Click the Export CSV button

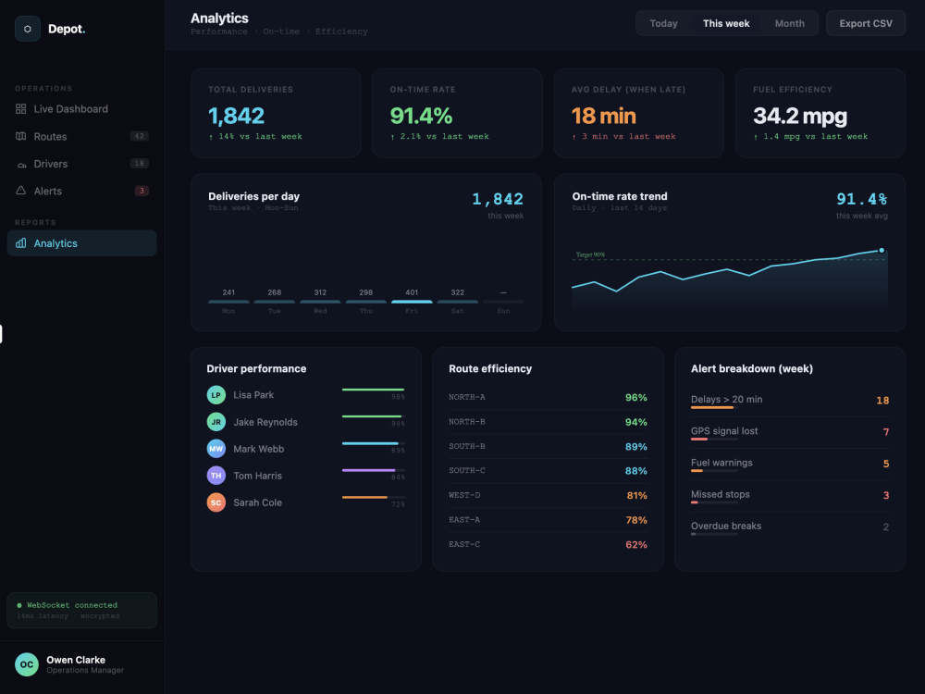coord(866,24)
